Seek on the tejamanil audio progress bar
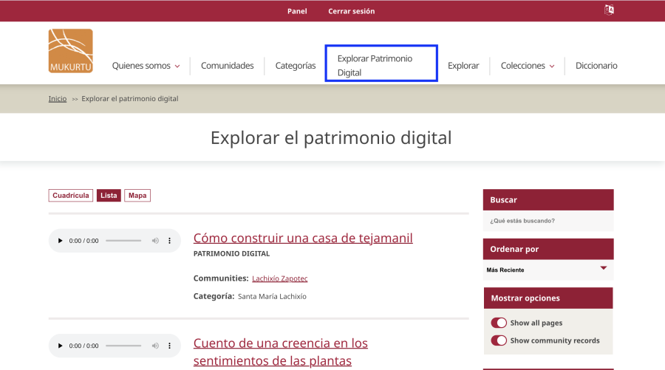This screenshot has width=665, height=370. [123, 241]
